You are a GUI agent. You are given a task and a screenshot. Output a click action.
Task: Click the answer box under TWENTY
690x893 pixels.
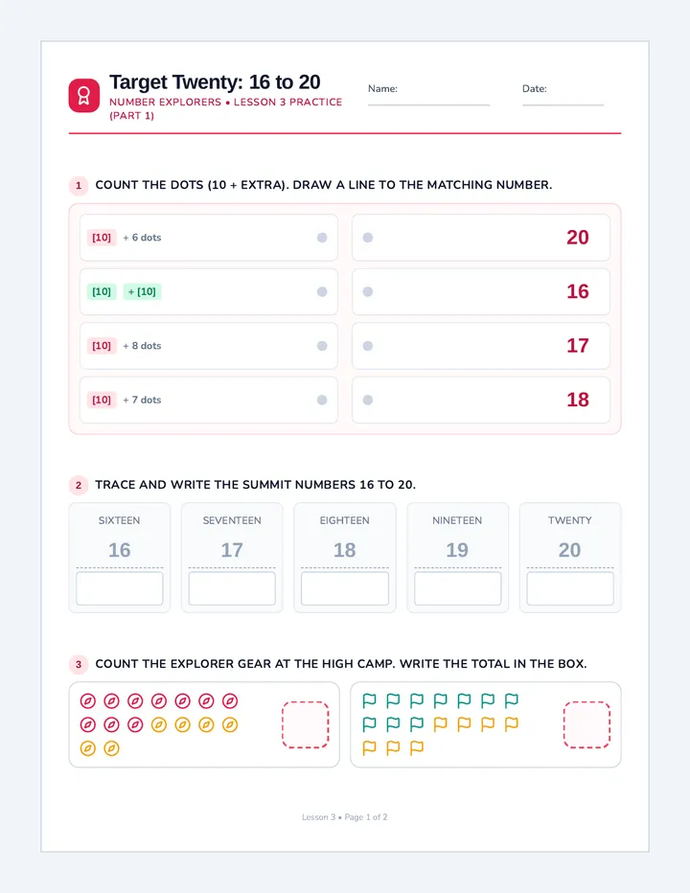tap(570, 588)
